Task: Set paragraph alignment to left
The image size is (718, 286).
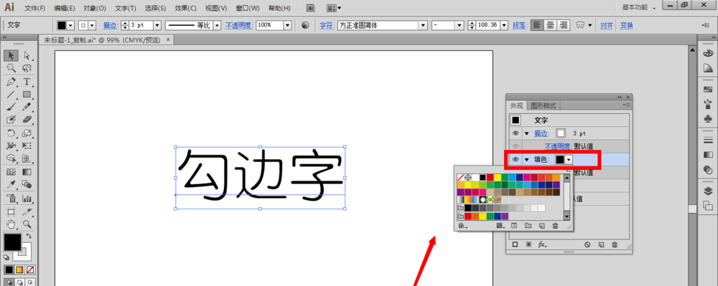Action: (536, 25)
